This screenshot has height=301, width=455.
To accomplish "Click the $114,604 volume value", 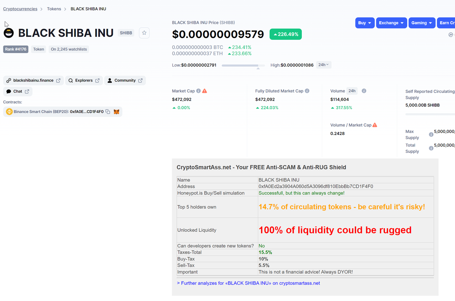I will pyautogui.click(x=340, y=99).
